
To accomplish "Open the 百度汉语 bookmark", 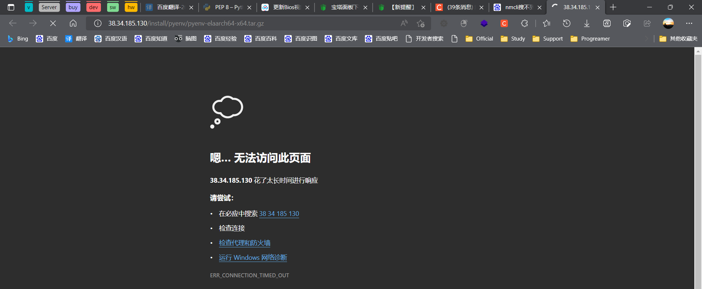I will pos(111,39).
